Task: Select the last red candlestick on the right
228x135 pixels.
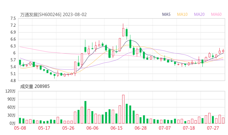Action: coord(223,51)
